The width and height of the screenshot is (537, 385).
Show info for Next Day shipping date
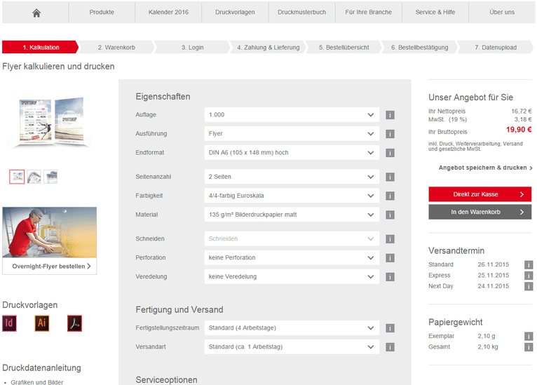tap(529, 286)
